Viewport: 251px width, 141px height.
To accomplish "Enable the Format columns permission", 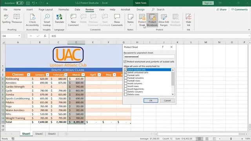I will click(x=125, y=78).
